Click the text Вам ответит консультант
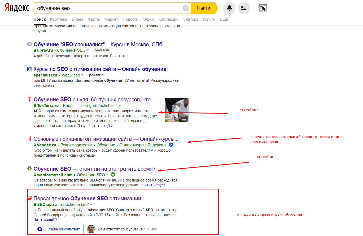 point(120,229)
